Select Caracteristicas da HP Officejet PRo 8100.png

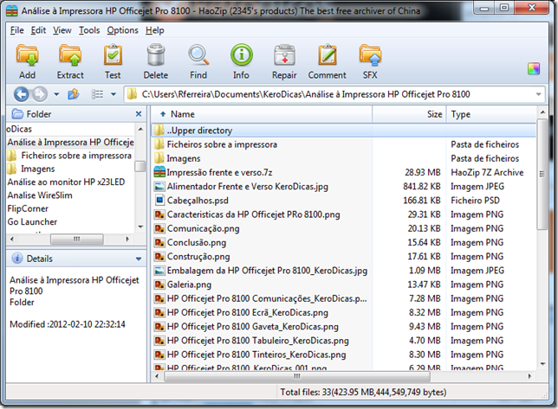coord(344,214)
